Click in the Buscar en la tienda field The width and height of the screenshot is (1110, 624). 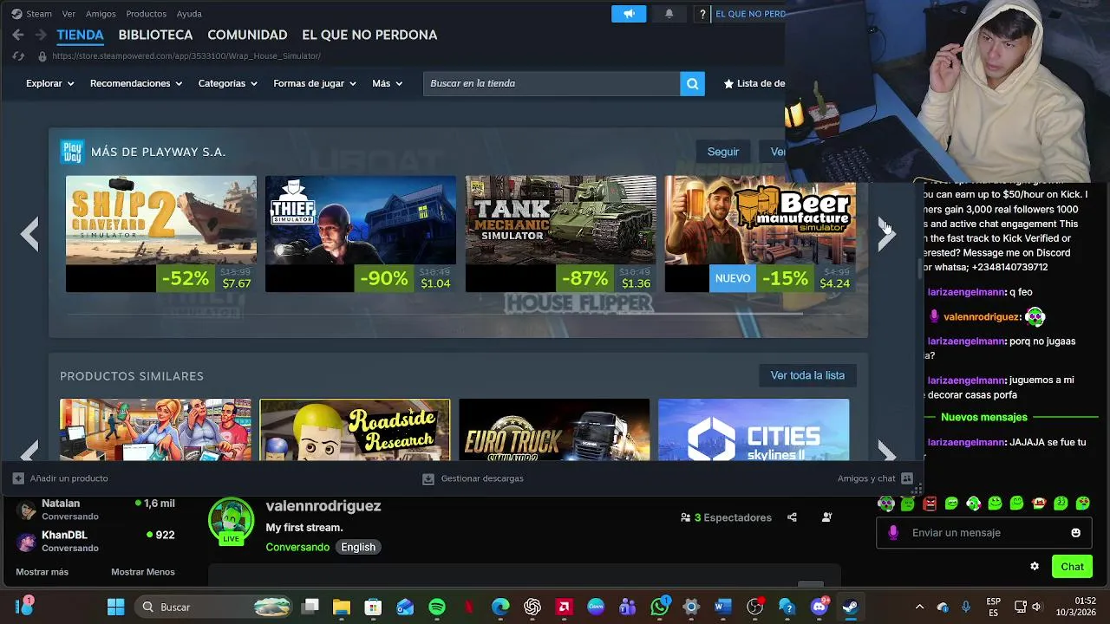tap(552, 83)
